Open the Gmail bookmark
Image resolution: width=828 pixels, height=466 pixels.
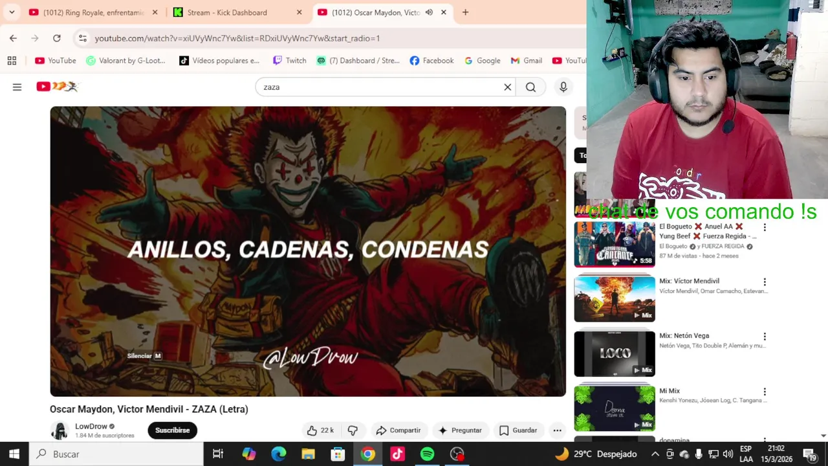pos(527,60)
